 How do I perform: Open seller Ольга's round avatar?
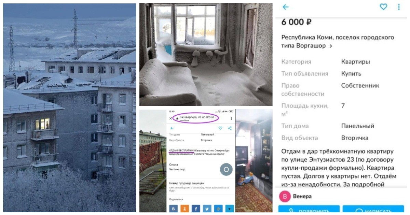click(226, 170)
